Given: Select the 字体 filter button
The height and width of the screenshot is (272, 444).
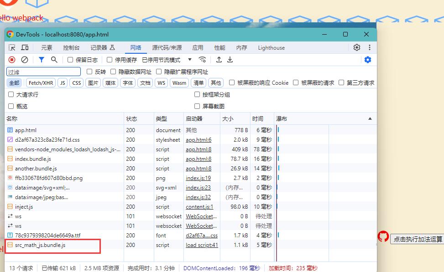Looking at the screenshot, I should pos(128,83).
